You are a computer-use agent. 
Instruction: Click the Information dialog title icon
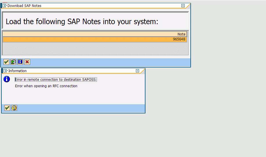pos(6,71)
